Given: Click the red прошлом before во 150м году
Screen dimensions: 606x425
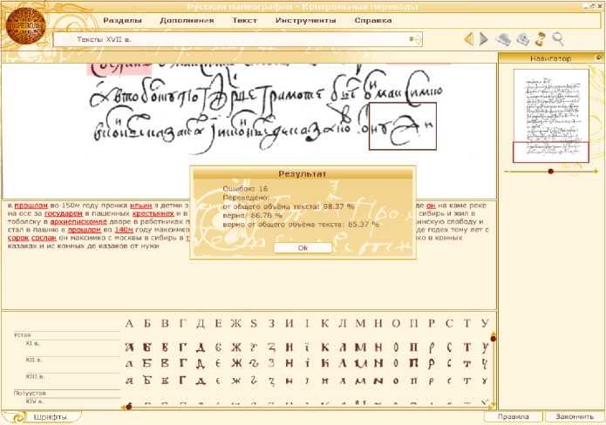Looking at the screenshot, I should [31, 206].
